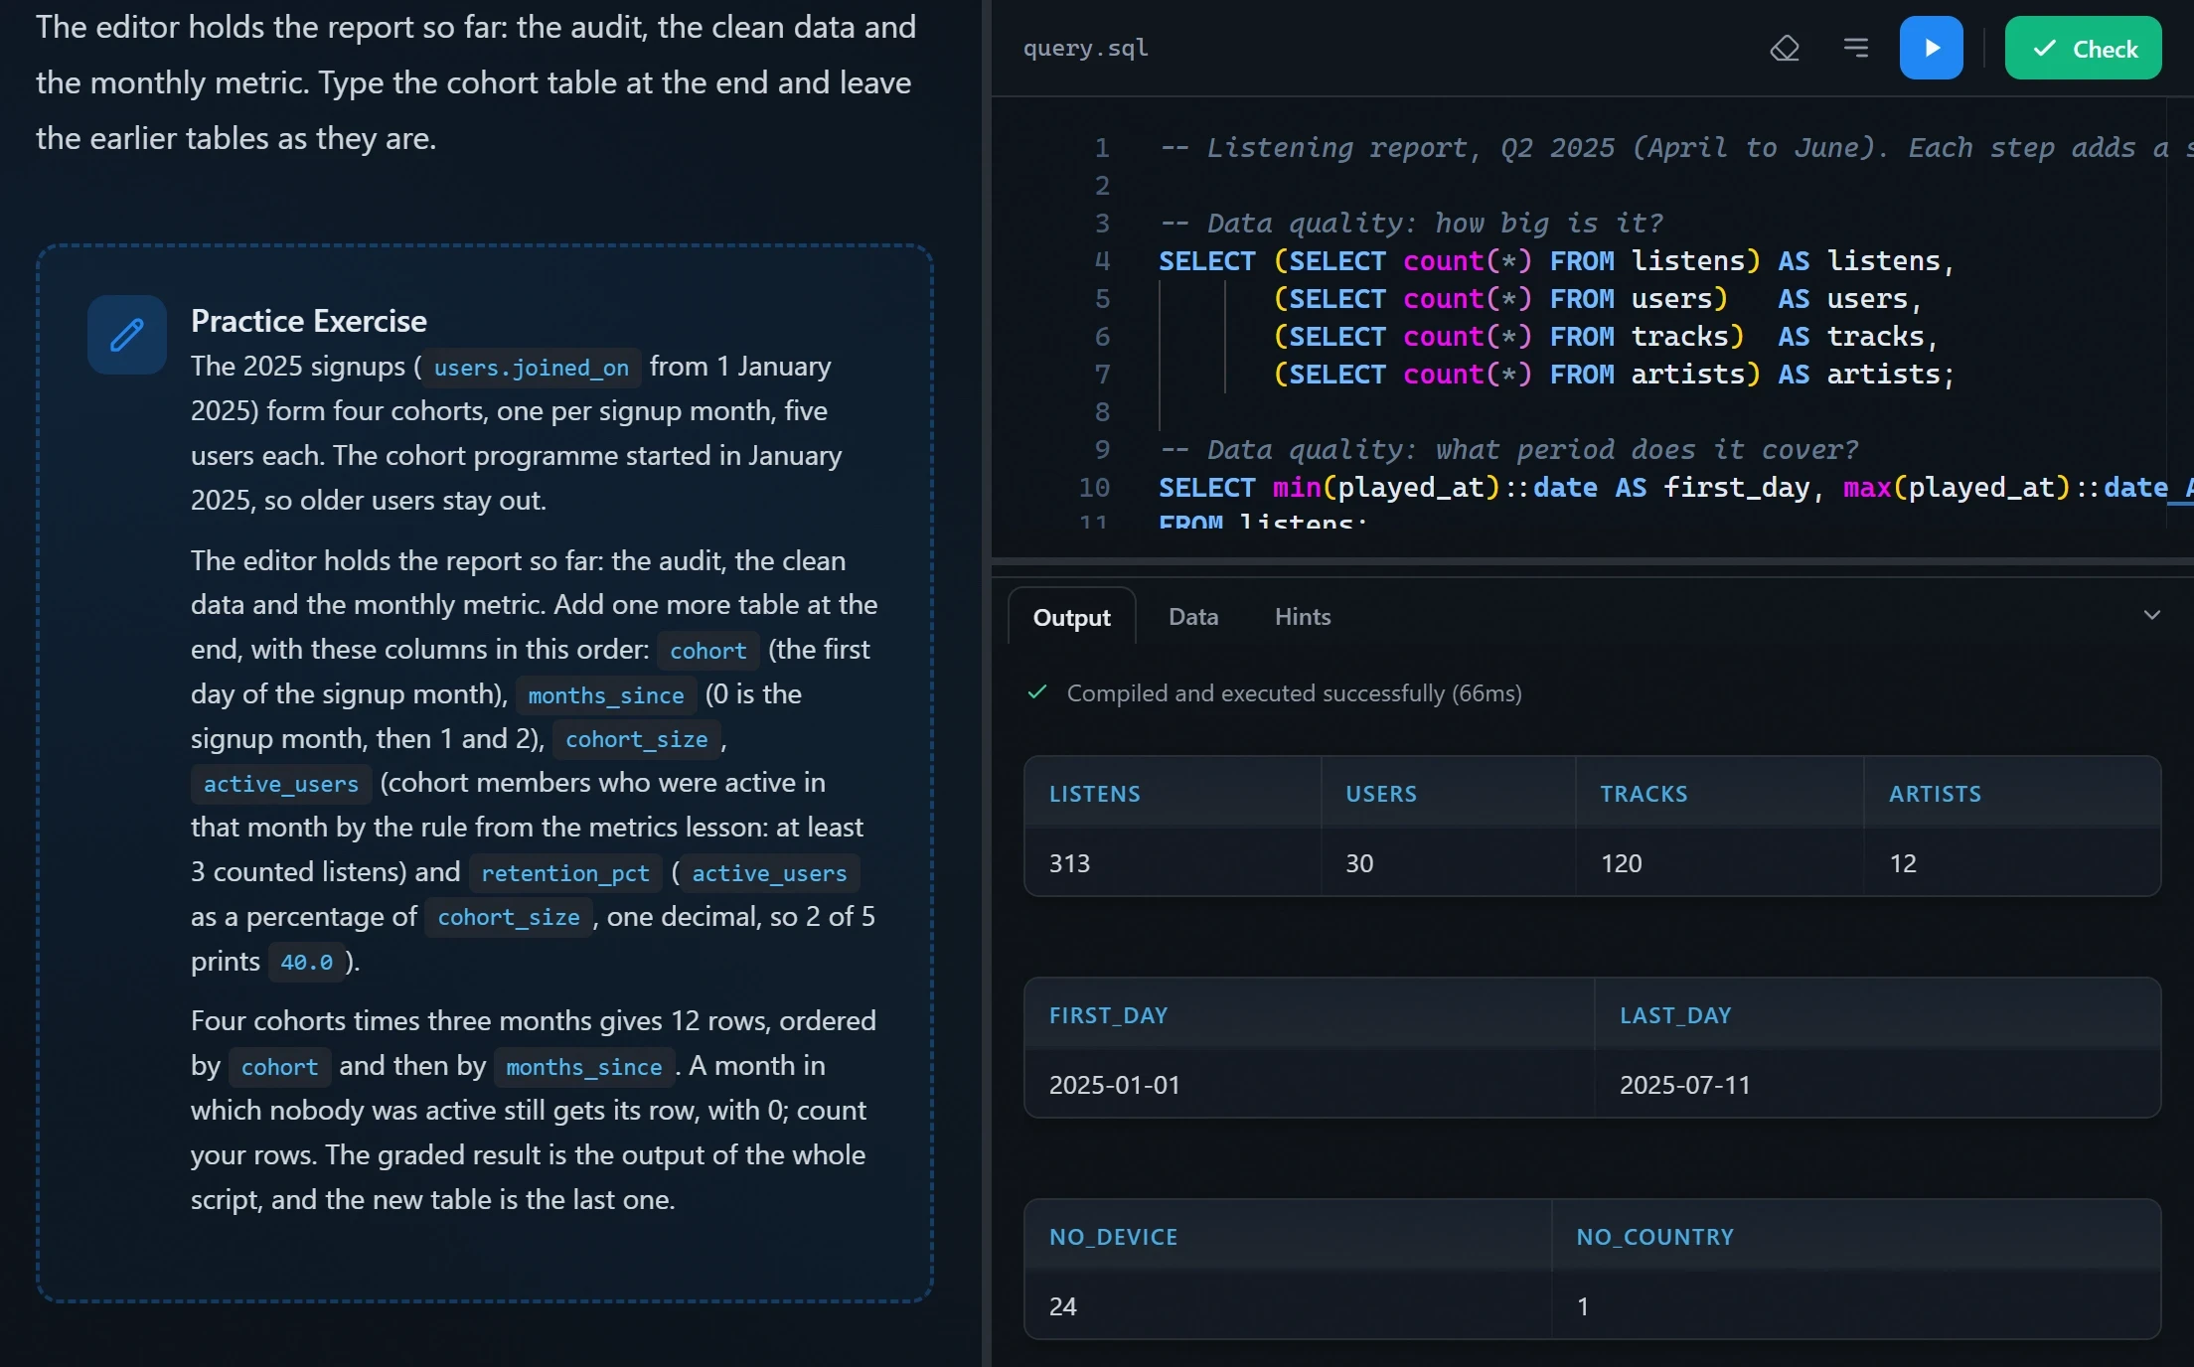2194x1367 pixels.
Task: Select the 24 no_device cell
Action: pyautogui.click(x=1288, y=1305)
